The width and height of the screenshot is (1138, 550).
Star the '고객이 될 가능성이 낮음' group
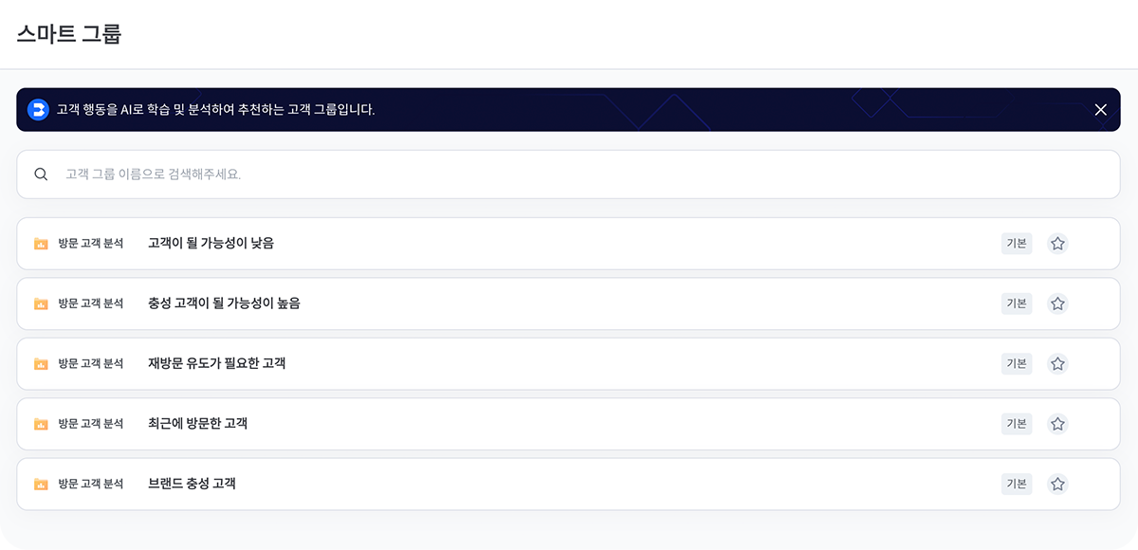coord(1057,244)
